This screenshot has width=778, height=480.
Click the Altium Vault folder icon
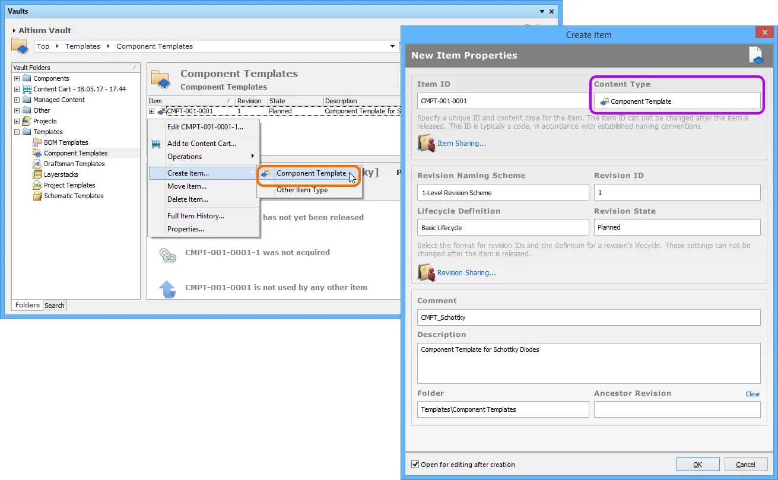20,46
